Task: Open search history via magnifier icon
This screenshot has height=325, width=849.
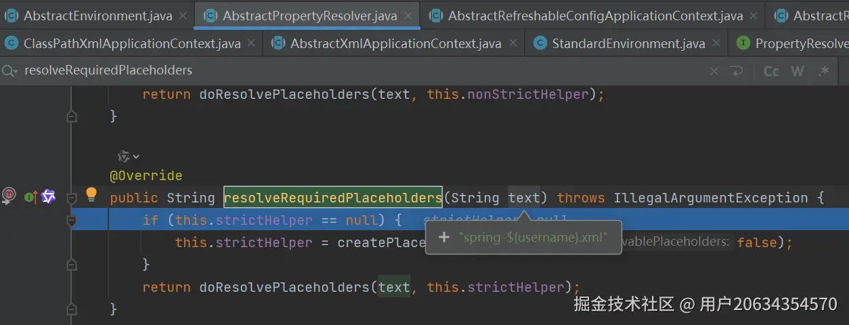Action: [10, 70]
